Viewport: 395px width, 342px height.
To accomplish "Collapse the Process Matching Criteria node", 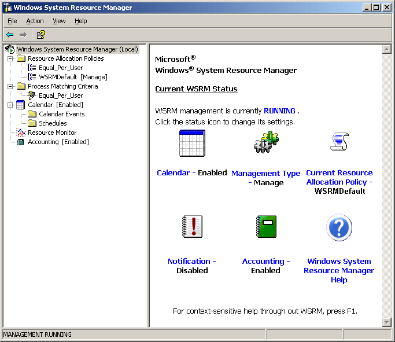I will (10, 86).
